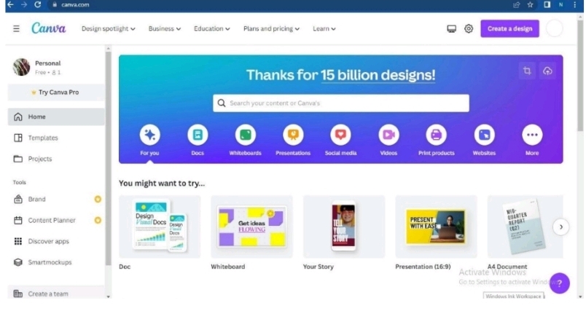Open the browser three-dot menu
The height and width of the screenshot is (311, 586).
[x=575, y=5]
